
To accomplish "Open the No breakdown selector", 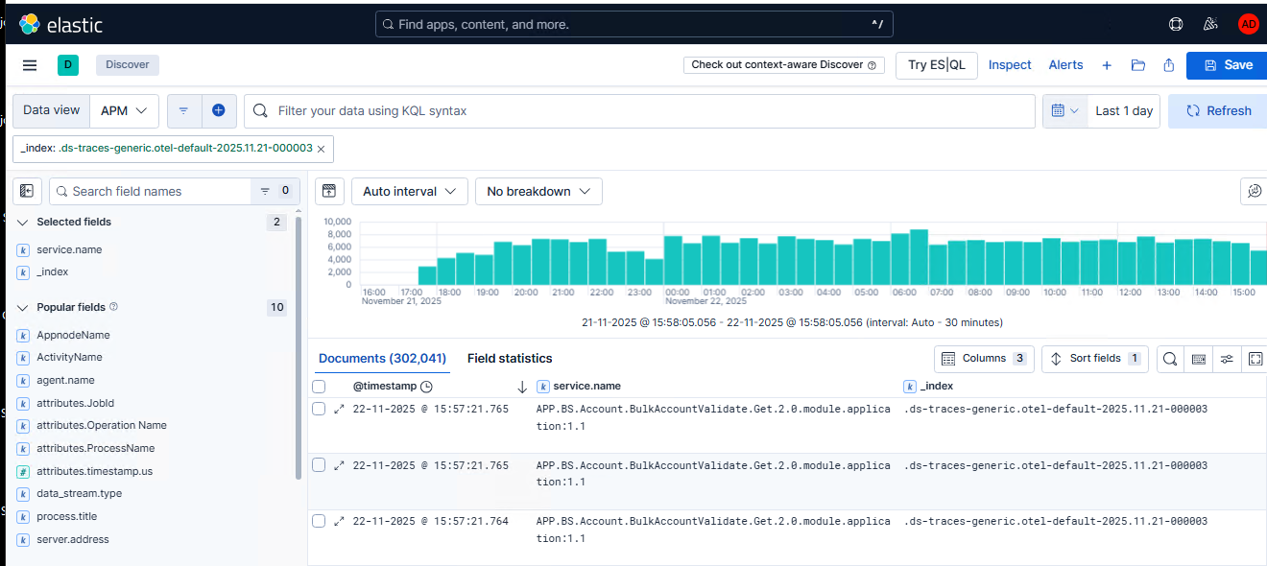I will click(x=538, y=191).
